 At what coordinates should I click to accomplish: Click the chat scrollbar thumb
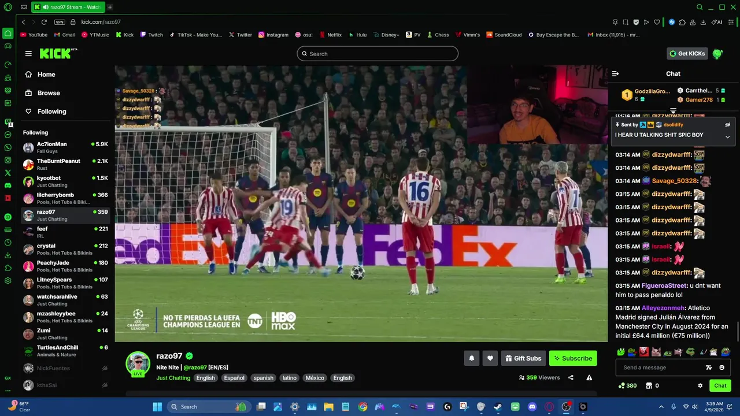pos(737,332)
